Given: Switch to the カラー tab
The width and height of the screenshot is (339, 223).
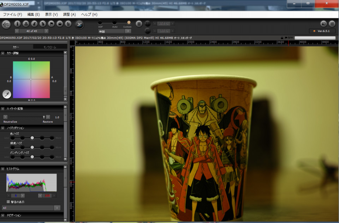Looking at the screenshot, I should tap(16, 47).
